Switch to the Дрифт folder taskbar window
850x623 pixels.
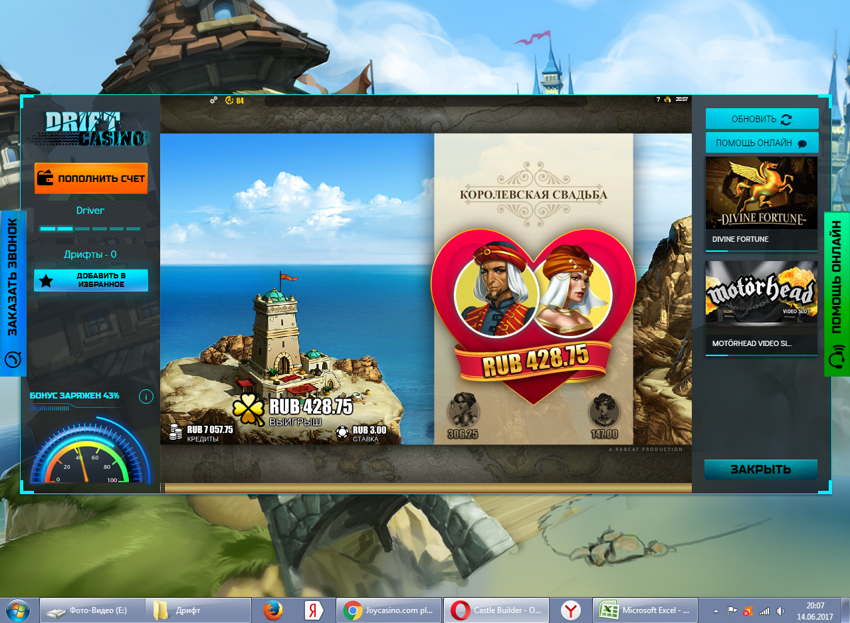pyautogui.click(x=198, y=610)
